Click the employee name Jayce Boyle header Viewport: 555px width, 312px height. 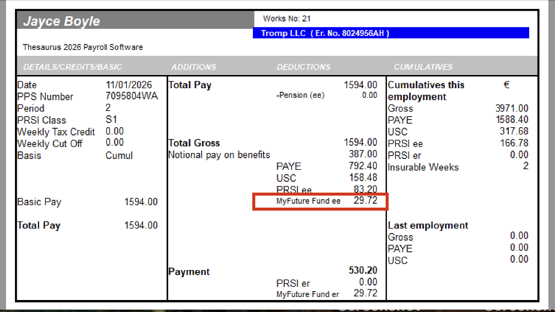[62, 22]
